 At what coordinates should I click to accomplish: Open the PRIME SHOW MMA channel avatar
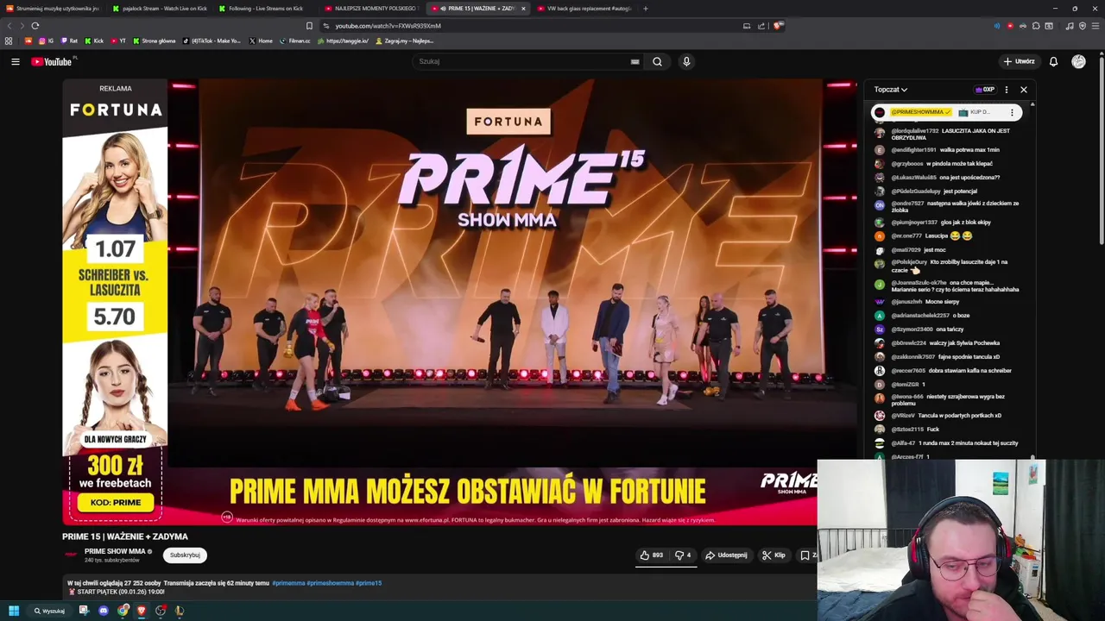pyautogui.click(x=71, y=555)
